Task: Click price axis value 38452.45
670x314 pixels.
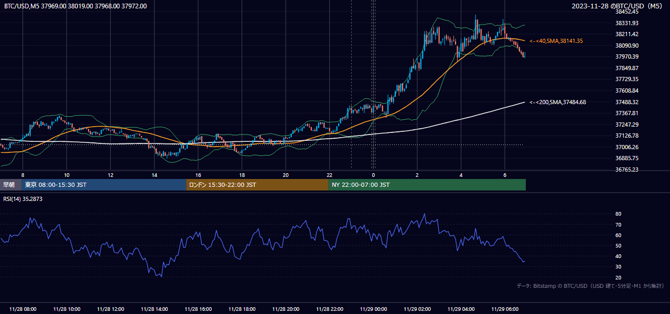Action: 626,12
